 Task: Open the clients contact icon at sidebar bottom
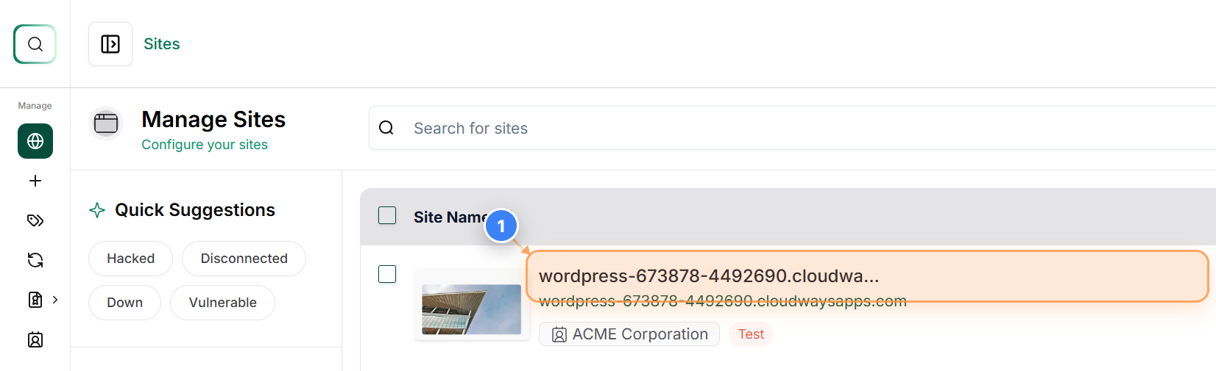[35, 339]
